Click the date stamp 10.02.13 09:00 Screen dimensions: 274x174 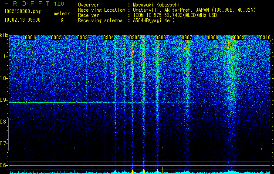[22, 20]
